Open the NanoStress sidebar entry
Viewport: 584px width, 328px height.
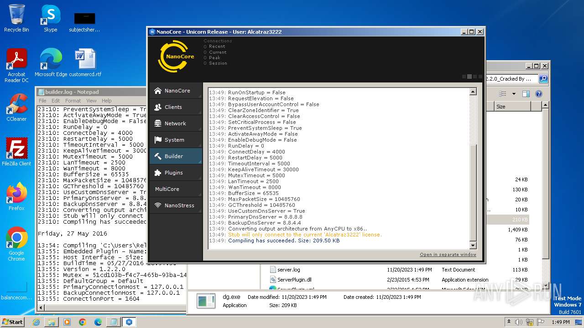[x=176, y=205]
